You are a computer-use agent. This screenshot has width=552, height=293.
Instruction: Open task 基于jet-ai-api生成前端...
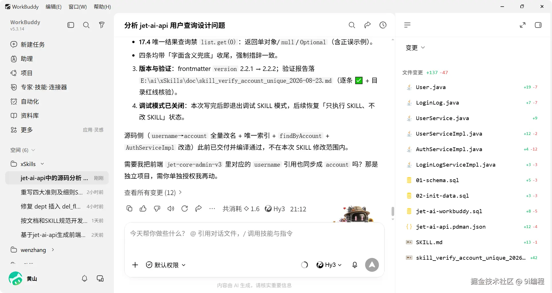(57, 235)
